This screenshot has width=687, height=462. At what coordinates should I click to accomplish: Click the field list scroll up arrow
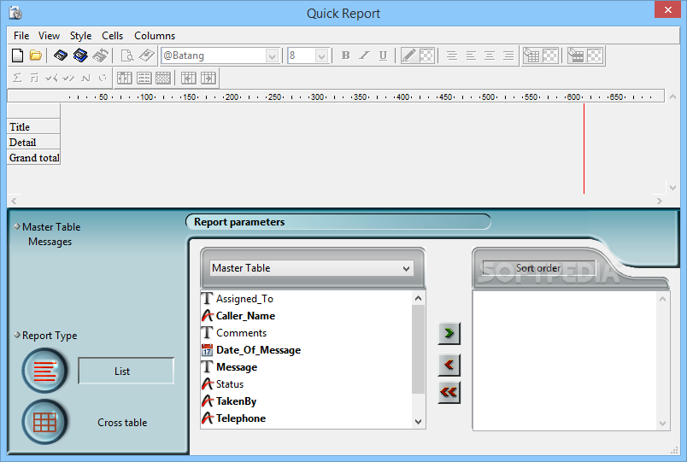tap(419, 298)
